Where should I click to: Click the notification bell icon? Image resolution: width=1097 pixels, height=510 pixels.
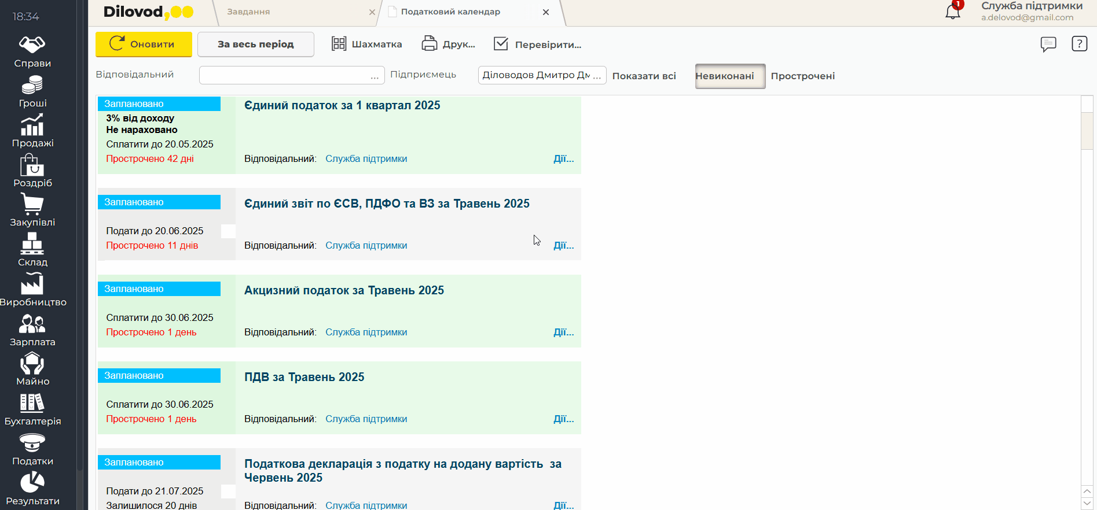tap(952, 12)
